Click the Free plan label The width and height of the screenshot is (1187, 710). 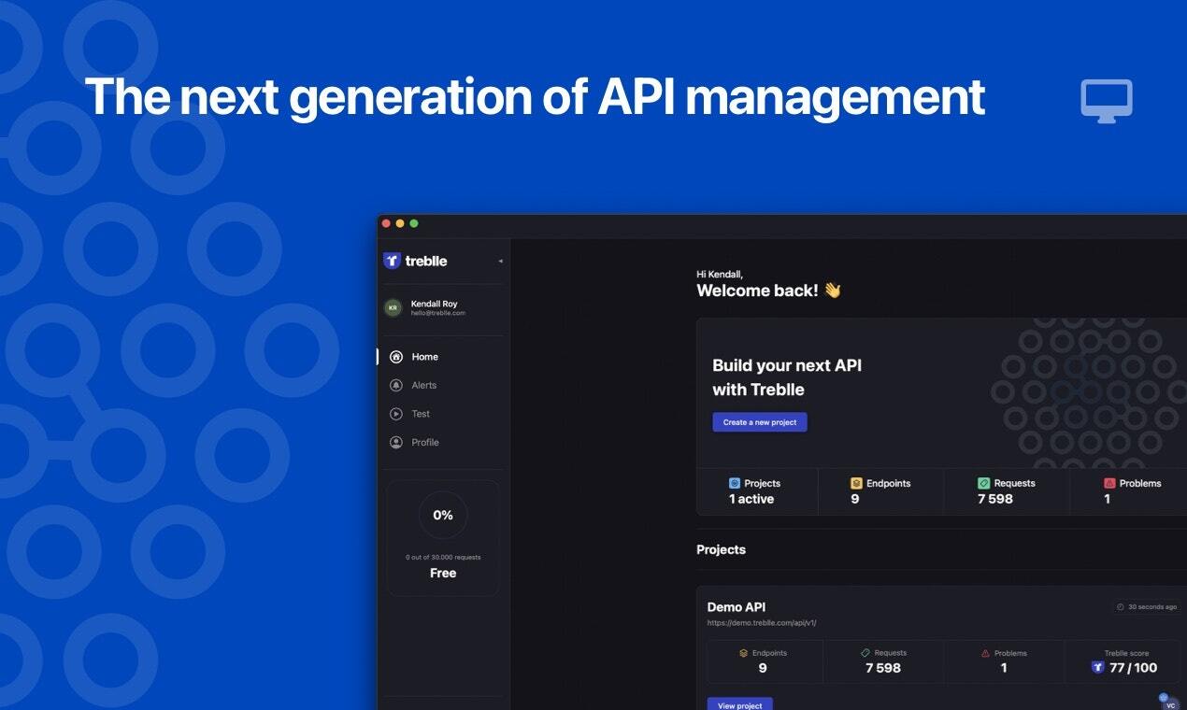pyautogui.click(x=443, y=573)
